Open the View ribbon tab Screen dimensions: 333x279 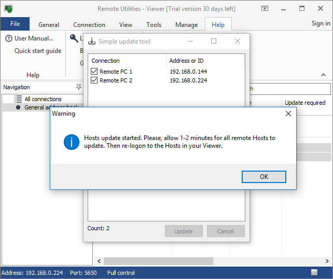pyautogui.click(x=126, y=25)
